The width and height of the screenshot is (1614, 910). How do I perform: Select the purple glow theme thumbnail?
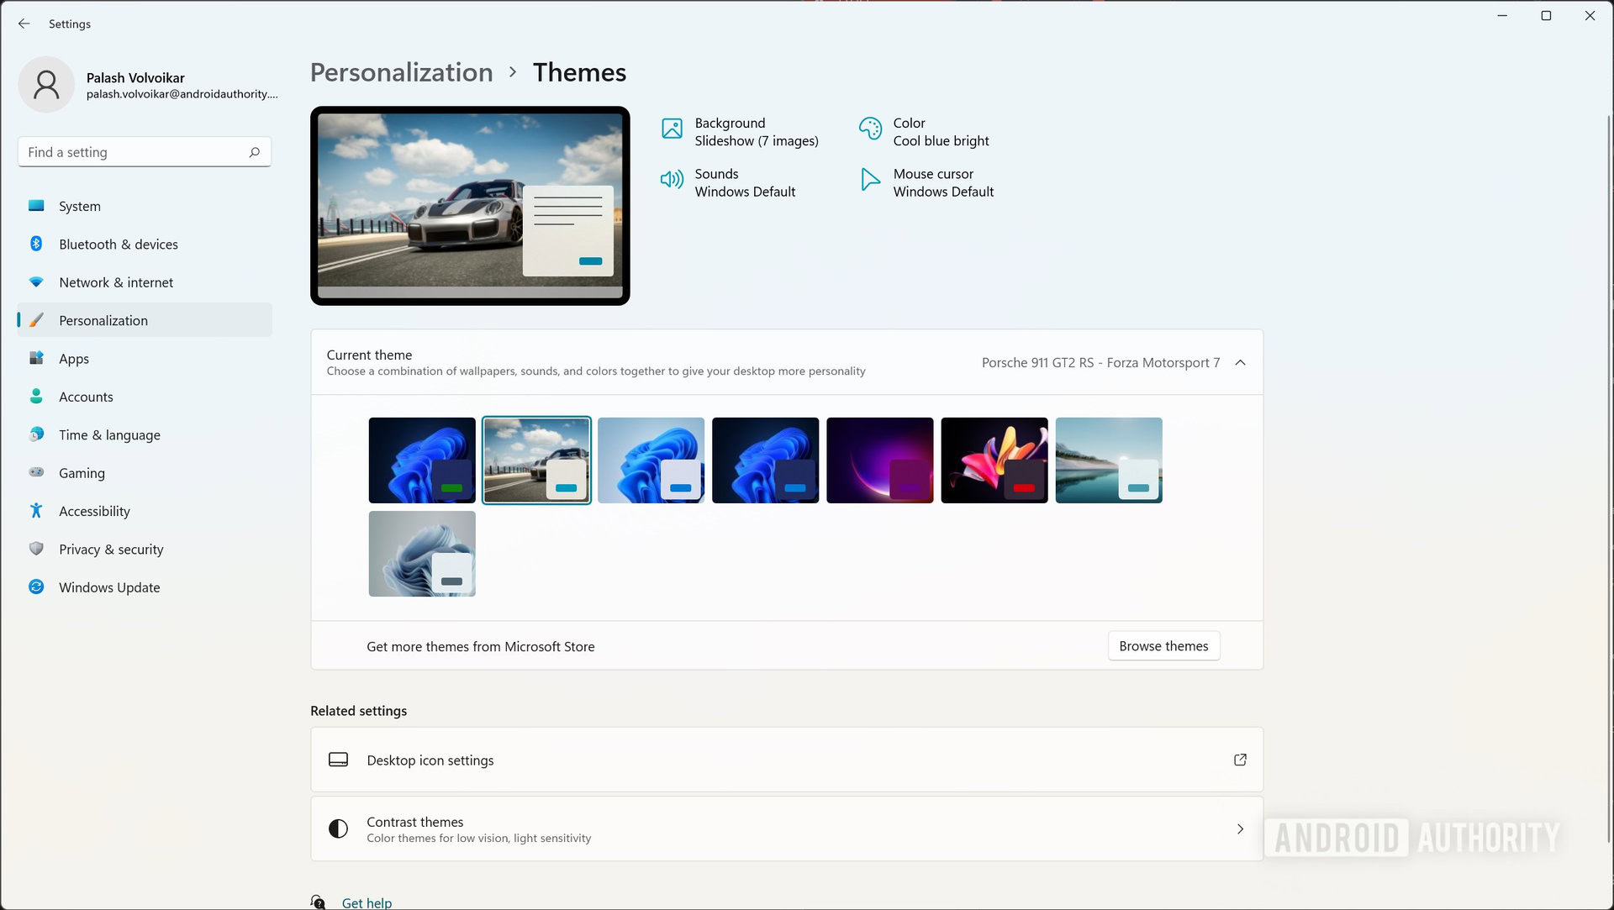tap(879, 460)
